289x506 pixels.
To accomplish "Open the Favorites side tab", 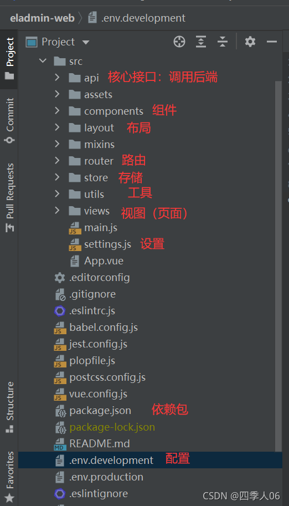I will point(9,477).
